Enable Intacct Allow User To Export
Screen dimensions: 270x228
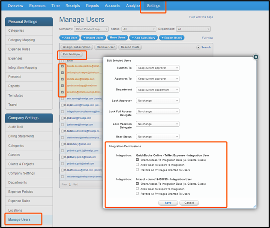(x=138, y=189)
